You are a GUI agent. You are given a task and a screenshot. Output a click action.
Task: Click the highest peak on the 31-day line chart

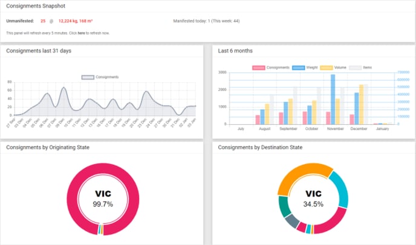point(63,87)
